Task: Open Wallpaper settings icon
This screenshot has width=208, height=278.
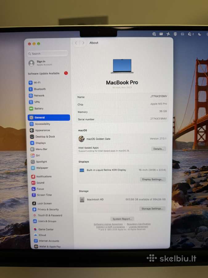Action: click(33, 168)
